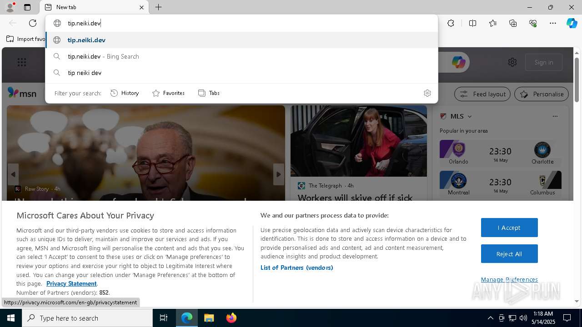Open Windows Start menu
Image resolution: width=582 pixels, height=327 pixels.
pyautogui.click(x=11, y=318)
